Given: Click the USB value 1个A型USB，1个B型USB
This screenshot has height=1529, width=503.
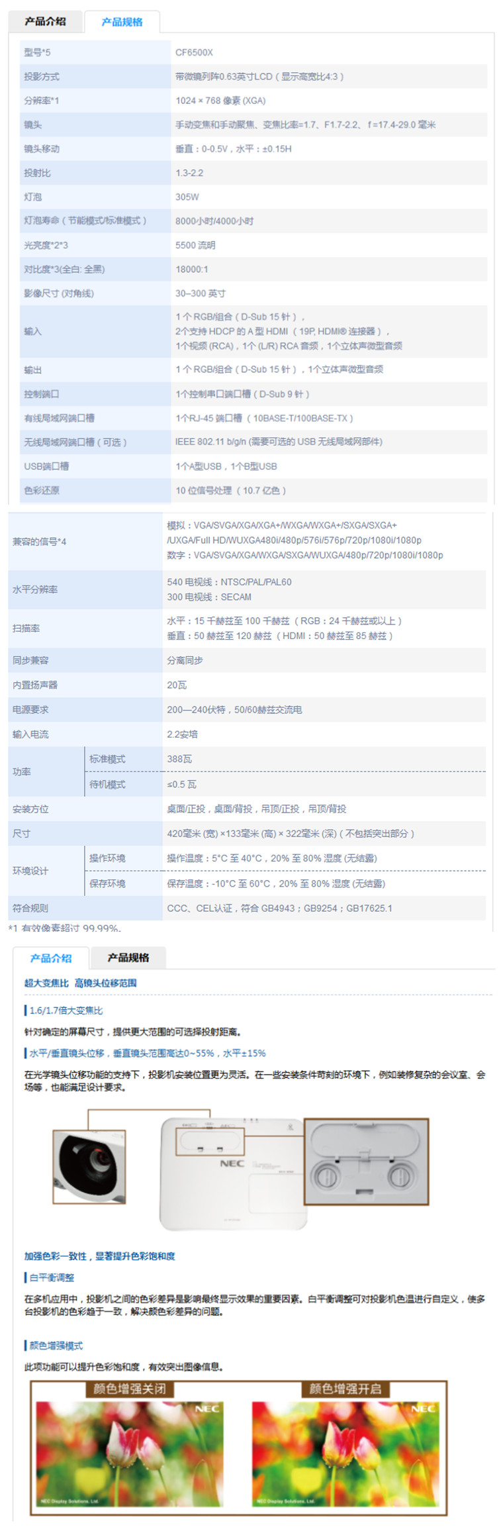Looking at the screenshot, I should click(x=226, y=466).
